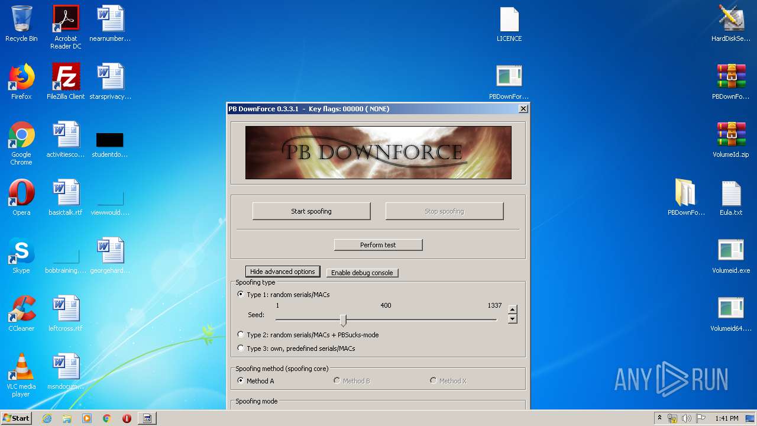Select the nearnumber Word document icon
This screenshot has width=757, height=426.
click(110, 24)
